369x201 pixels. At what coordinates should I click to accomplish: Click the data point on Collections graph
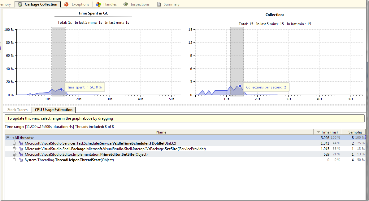(240, 86)
